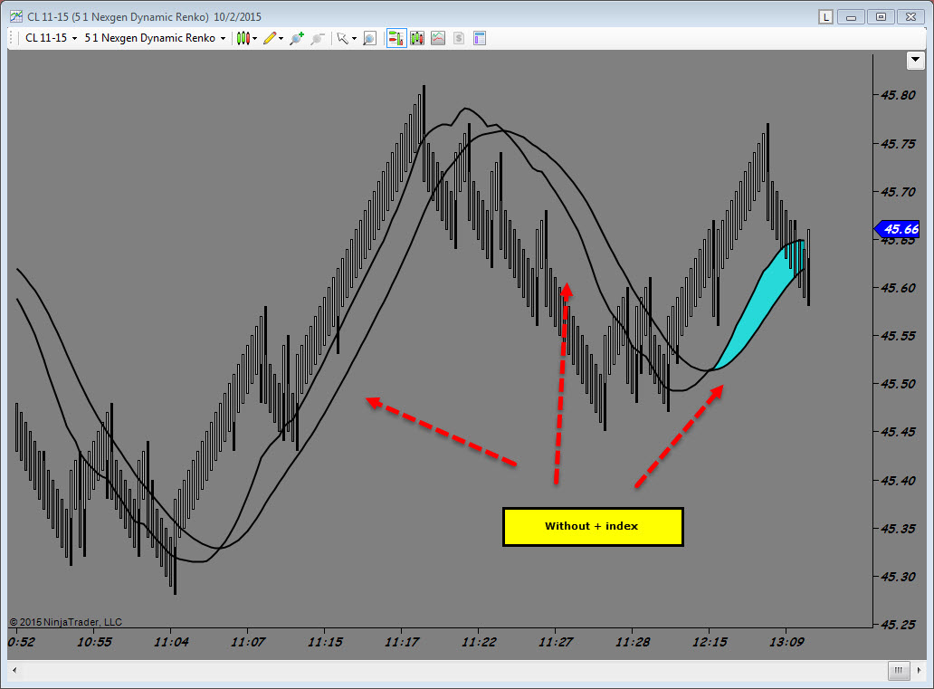Click the zoom in magnifier icon
Screen dimensions: 934x689
297,39
